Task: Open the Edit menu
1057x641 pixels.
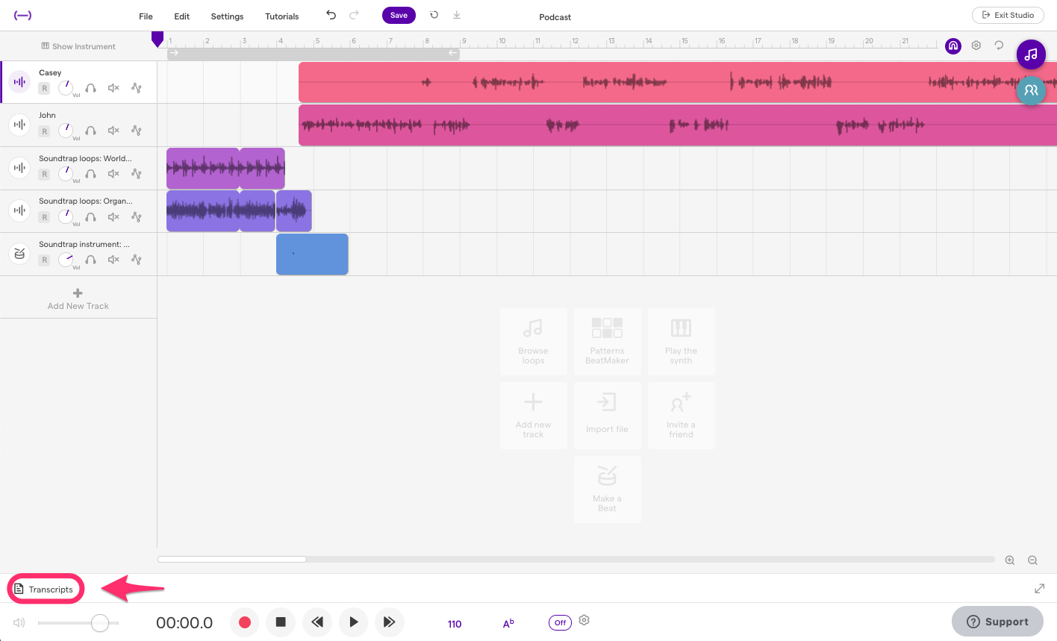Action: coord(181,16)
